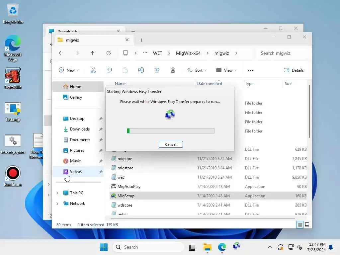Open the New dropdown menu
Screen dimensions: 340x255
[x=69, y=70]
